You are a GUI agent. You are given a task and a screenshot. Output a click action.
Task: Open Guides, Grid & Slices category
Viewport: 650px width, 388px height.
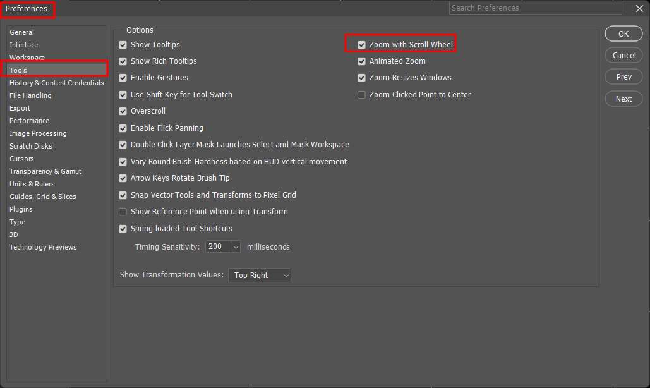coord(43,197)
